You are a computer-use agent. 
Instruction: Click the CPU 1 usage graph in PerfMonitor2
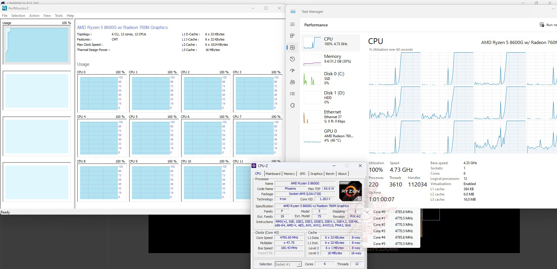coord(153,94)
